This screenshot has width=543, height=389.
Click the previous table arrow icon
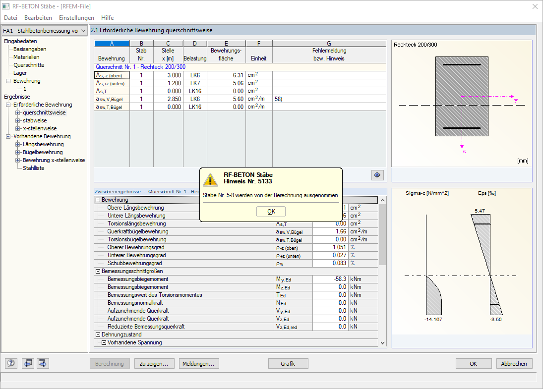tap(28, 363)
